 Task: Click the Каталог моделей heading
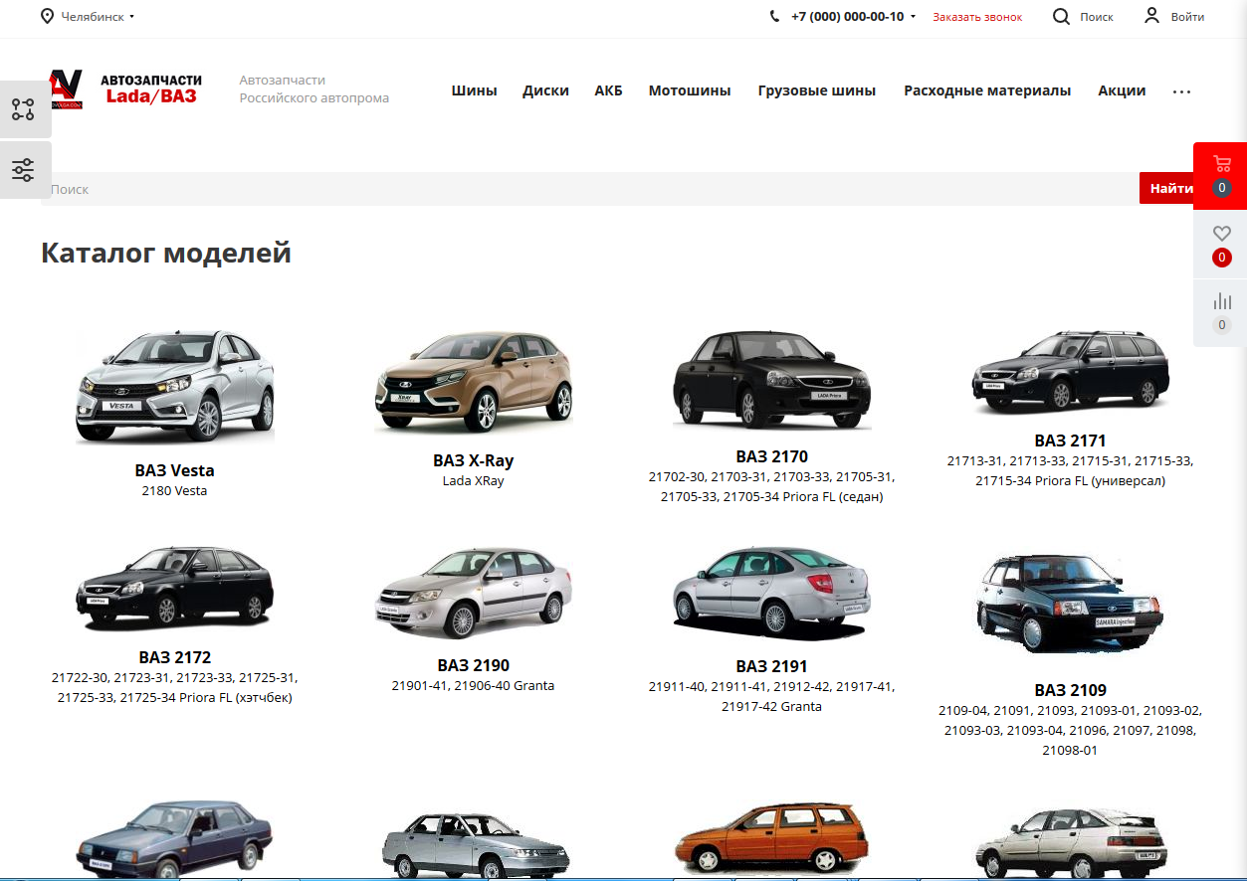(166, 253)
